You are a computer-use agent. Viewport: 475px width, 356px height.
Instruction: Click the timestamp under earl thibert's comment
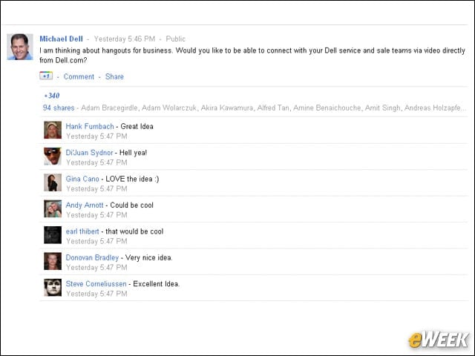[96, 241]
